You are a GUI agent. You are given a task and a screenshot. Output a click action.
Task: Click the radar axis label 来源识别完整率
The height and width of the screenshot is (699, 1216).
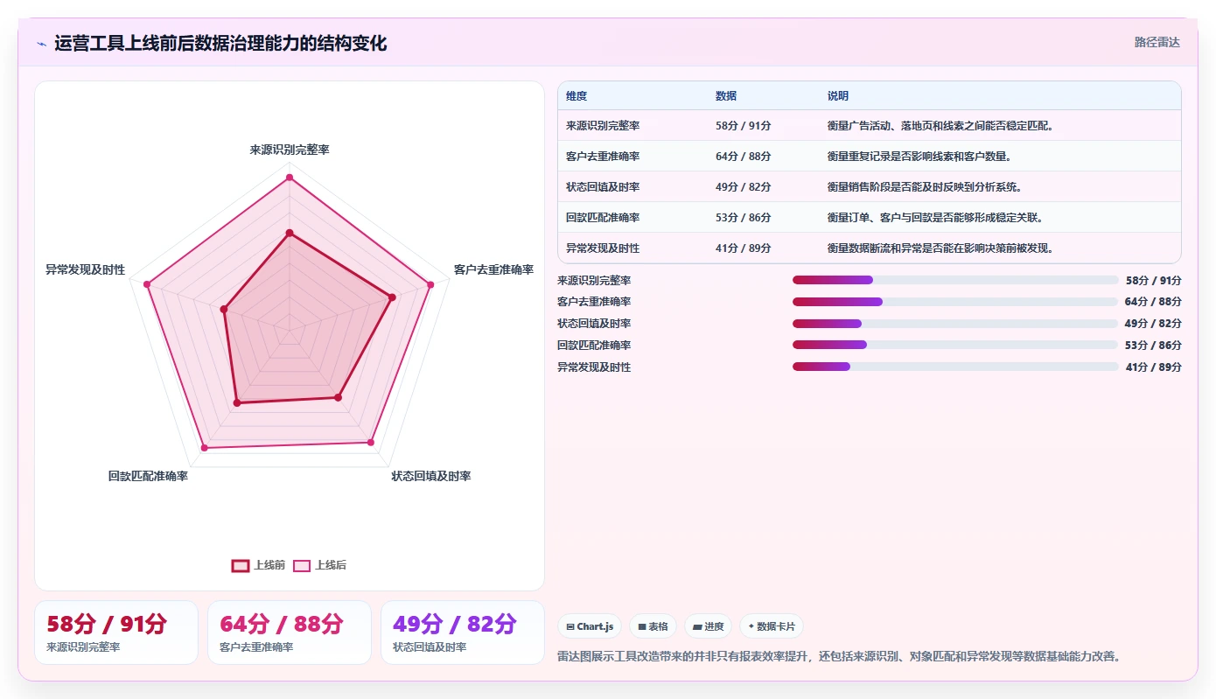tap(290, 150)
